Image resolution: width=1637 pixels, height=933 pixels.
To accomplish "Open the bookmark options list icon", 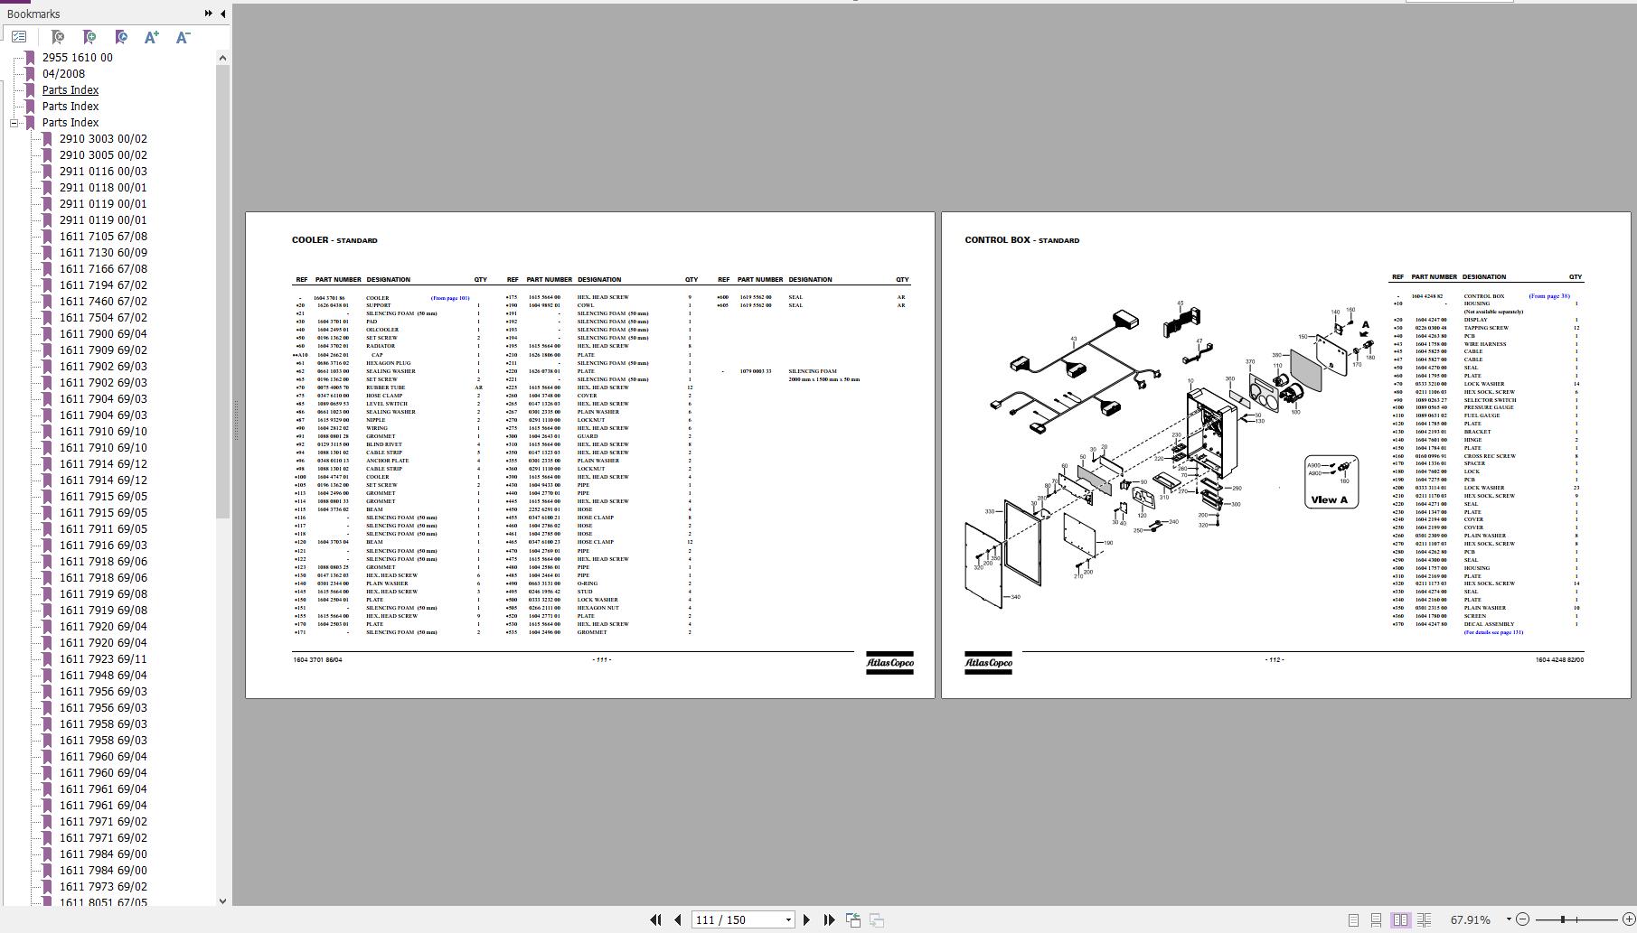I will (x=19, y=37).
